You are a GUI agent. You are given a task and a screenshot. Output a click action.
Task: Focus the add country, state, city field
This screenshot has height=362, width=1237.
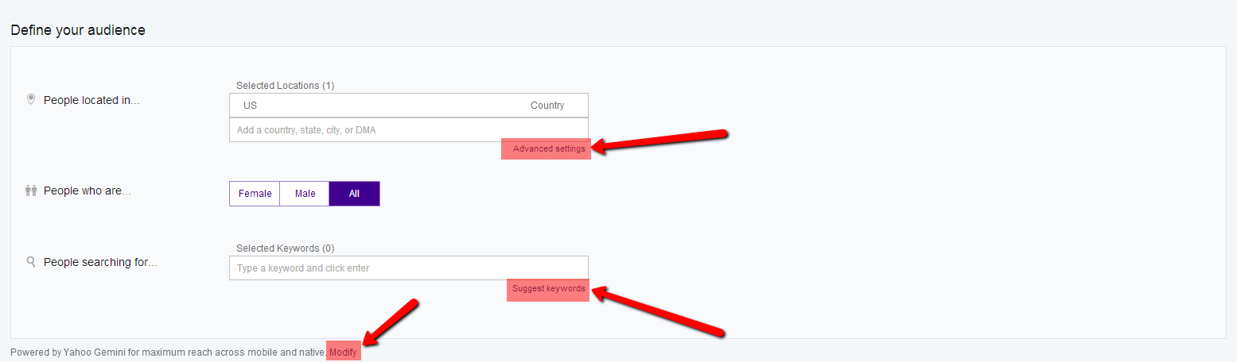click(x=409, y=130)
